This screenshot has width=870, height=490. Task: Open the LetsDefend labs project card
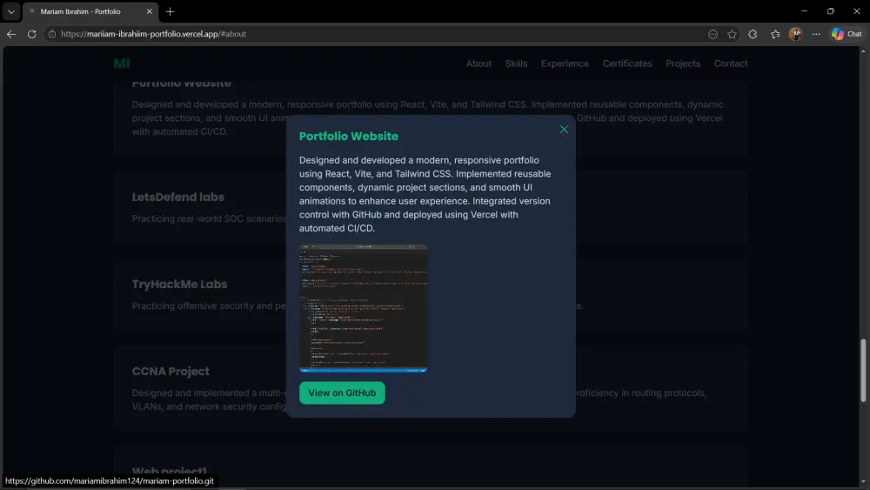coord(430,207)
